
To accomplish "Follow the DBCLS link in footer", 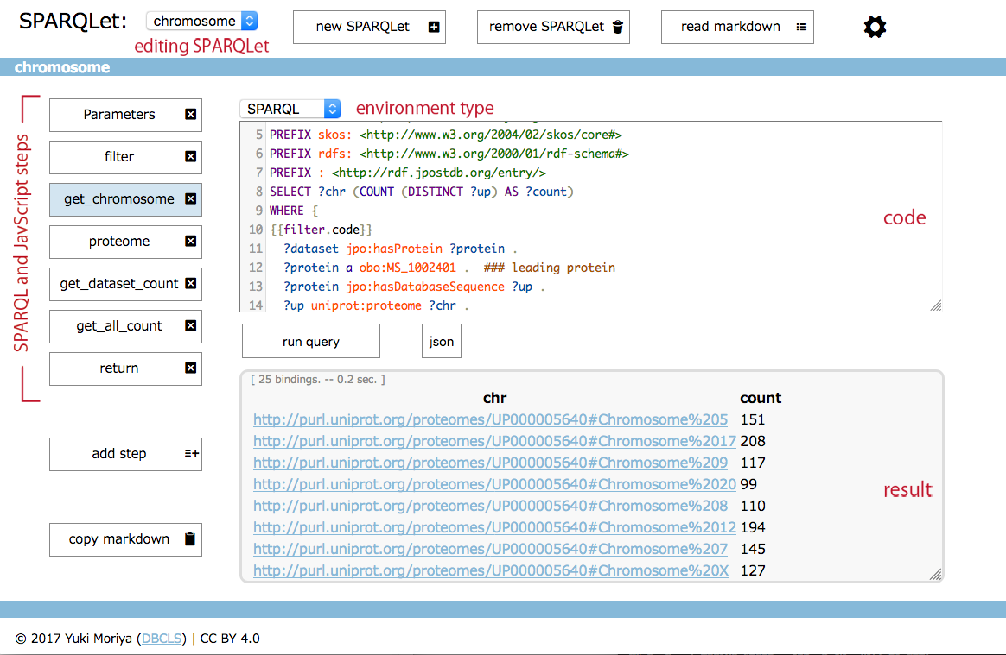I will [163, 639].
